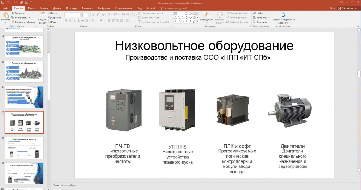
Task: Switch to the Анимация tab
Action: coord(87,8)
